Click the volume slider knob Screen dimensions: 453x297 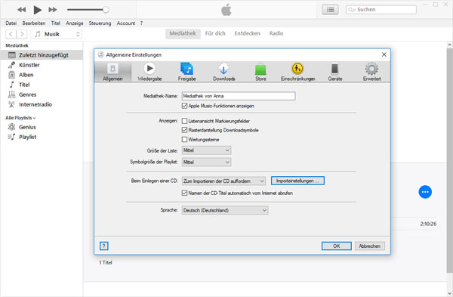click(106, 10)
